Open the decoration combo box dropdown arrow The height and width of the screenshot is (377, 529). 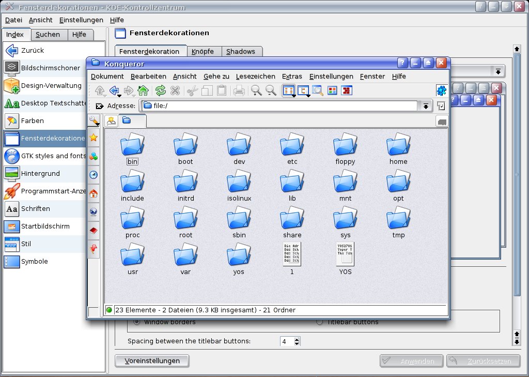tap(498, 71)
